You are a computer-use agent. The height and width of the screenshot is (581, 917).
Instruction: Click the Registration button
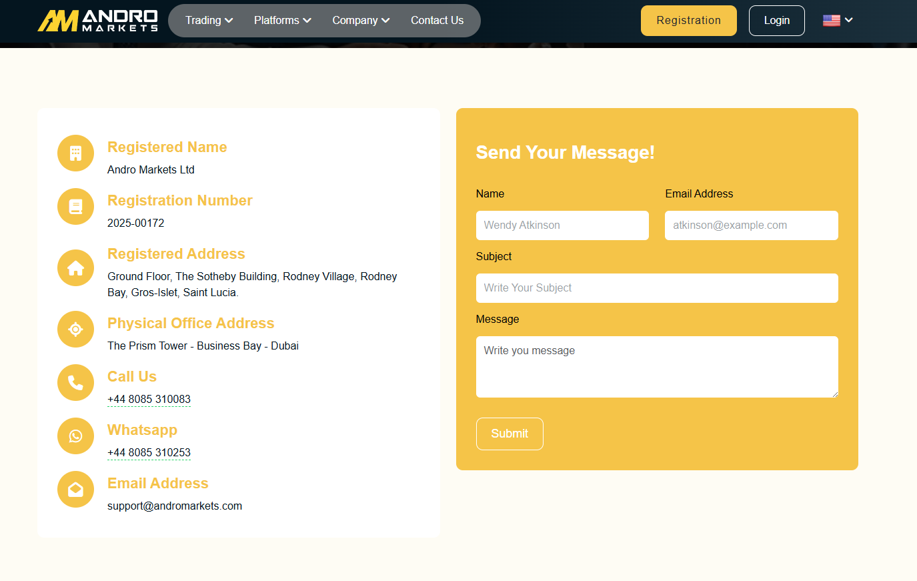coord(689,21)
